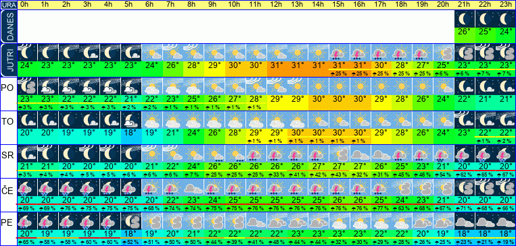Click the URA header label

pos(9,5)
